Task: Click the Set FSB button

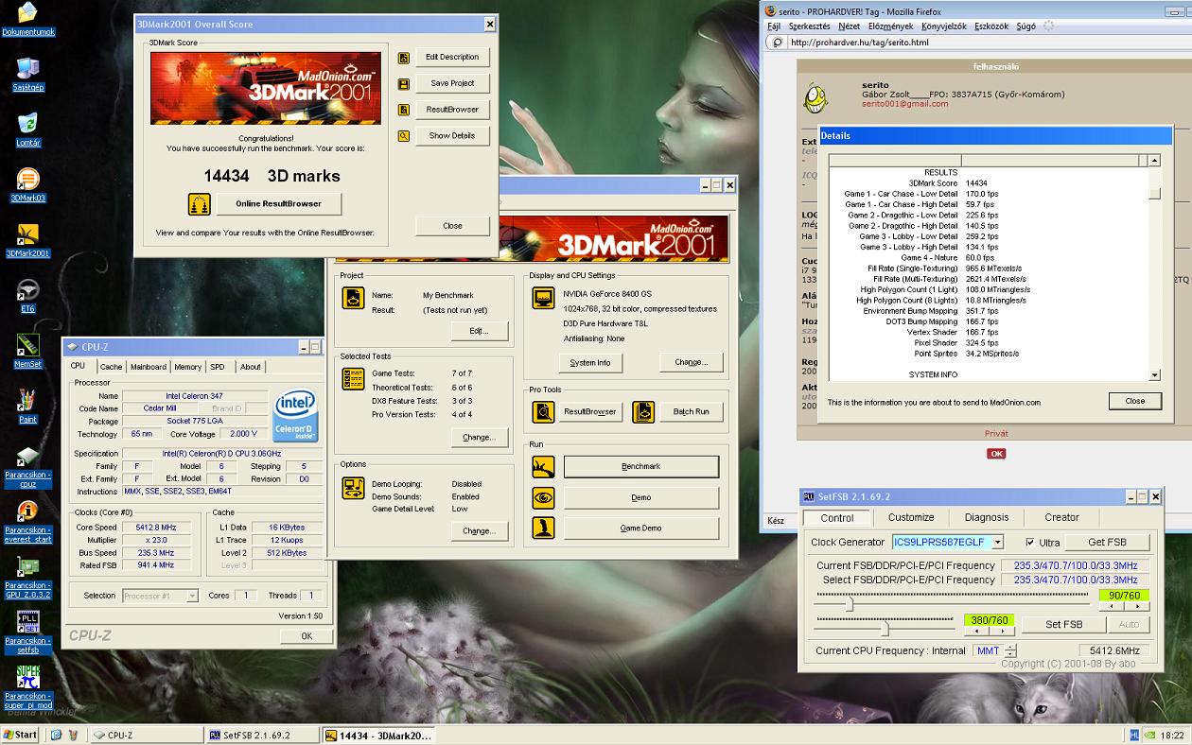Action: pos(1063,625)
